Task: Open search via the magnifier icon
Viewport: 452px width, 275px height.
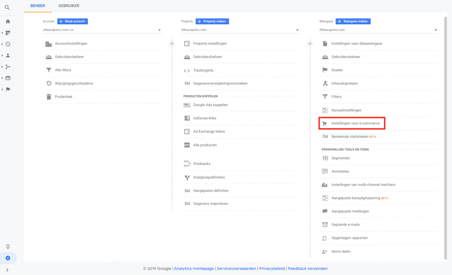Action: (x=7, y=8)
